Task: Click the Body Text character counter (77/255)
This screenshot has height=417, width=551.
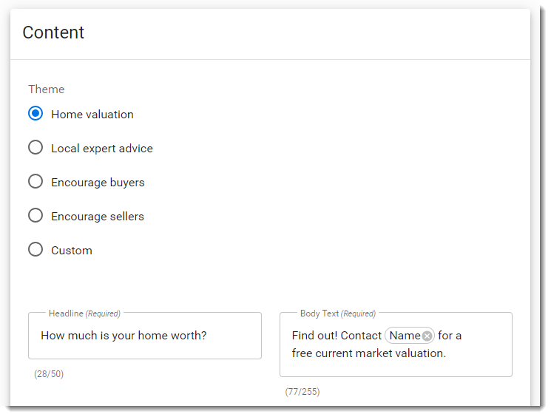Action: point(302,392)
